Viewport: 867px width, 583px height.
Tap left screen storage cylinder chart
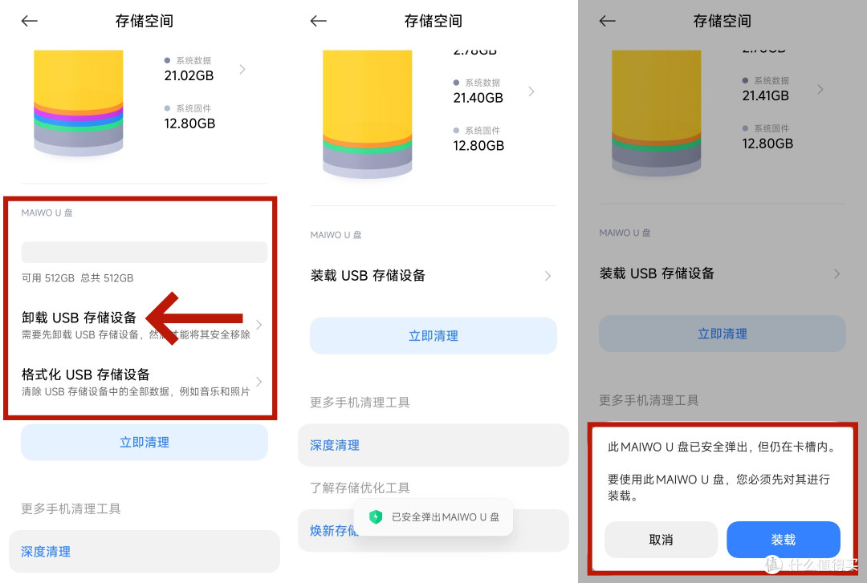pyautogui.click(x=79, y=103)
